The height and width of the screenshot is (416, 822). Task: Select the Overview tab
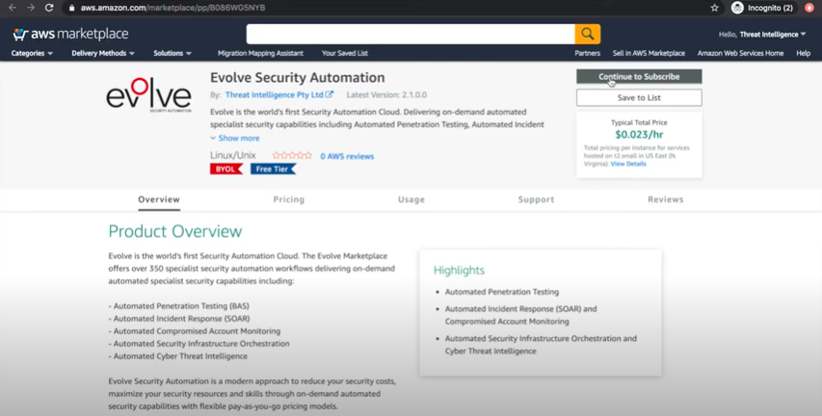pos(159,199)
